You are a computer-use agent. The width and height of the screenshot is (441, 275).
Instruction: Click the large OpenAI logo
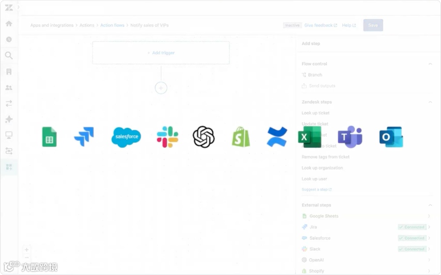(x=204, y=137)
